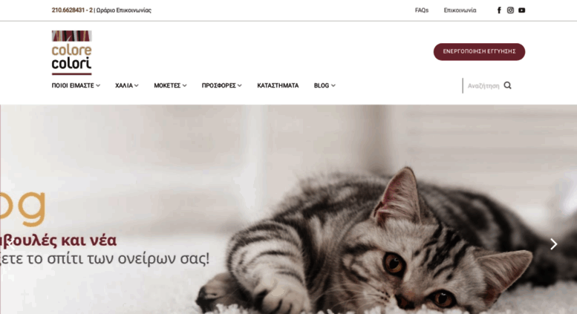Image resolution: width=577 pixels, height=314 pixels.
Task: Open the ΚΑΤΑΣΤΗΜΑΤΑ menu item
Action: tap(278, 85)
